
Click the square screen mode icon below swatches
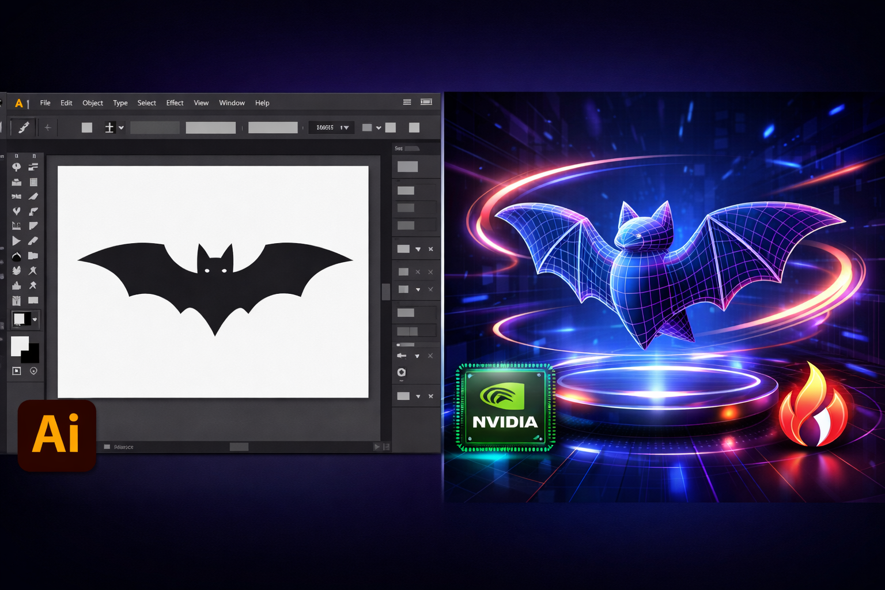[x=16, y=371]
